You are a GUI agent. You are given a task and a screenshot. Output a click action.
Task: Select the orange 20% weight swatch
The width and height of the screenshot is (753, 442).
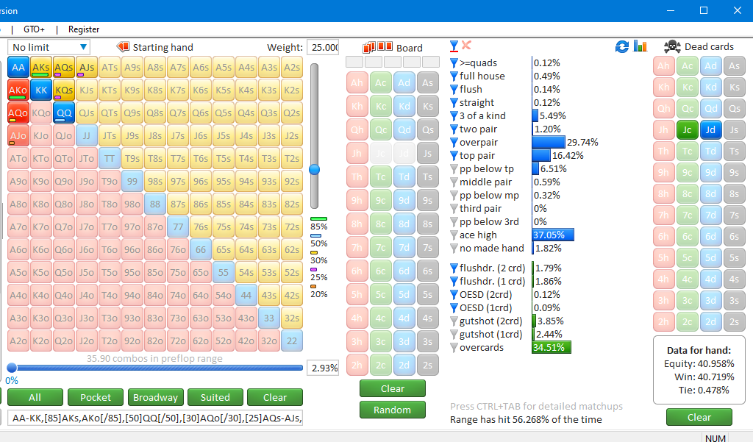[x=313, y=287]
